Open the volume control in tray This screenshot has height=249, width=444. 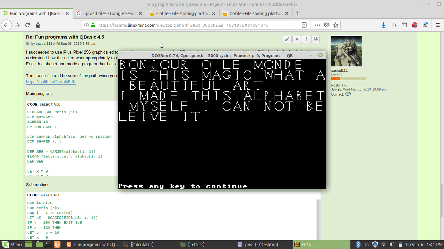tap(392, 244)
